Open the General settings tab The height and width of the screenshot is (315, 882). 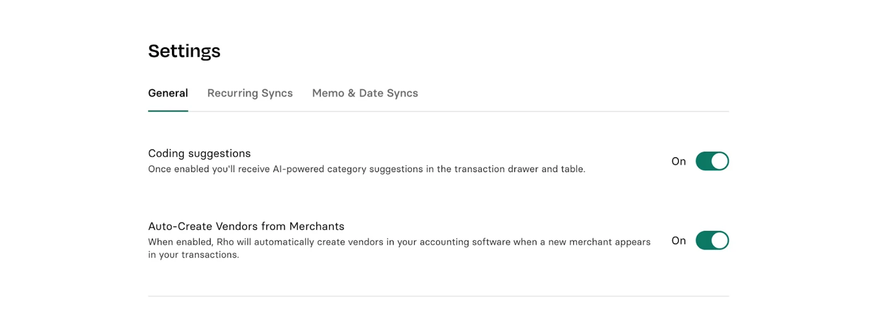pos(168,93)
